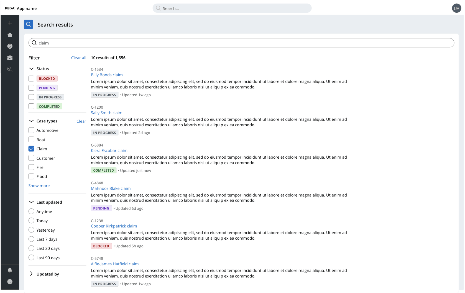The height and width of the screenshot is (293, 465).
Task: Click Show more case types link
Action: click(39, 186)
